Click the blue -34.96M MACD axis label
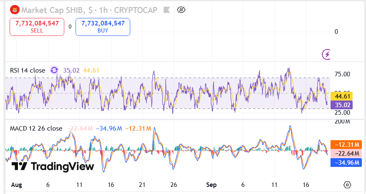 click(346, 162)
